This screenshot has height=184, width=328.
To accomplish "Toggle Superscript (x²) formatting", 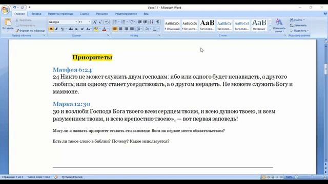I will point(82,29).
